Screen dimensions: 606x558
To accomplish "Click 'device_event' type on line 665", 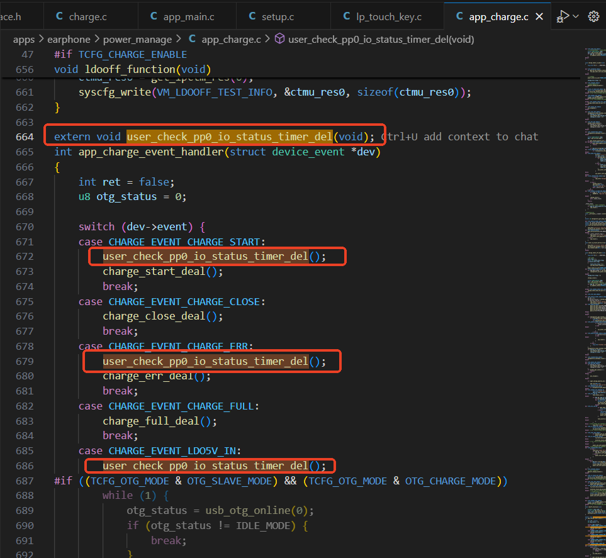I will tap(308, 152).
